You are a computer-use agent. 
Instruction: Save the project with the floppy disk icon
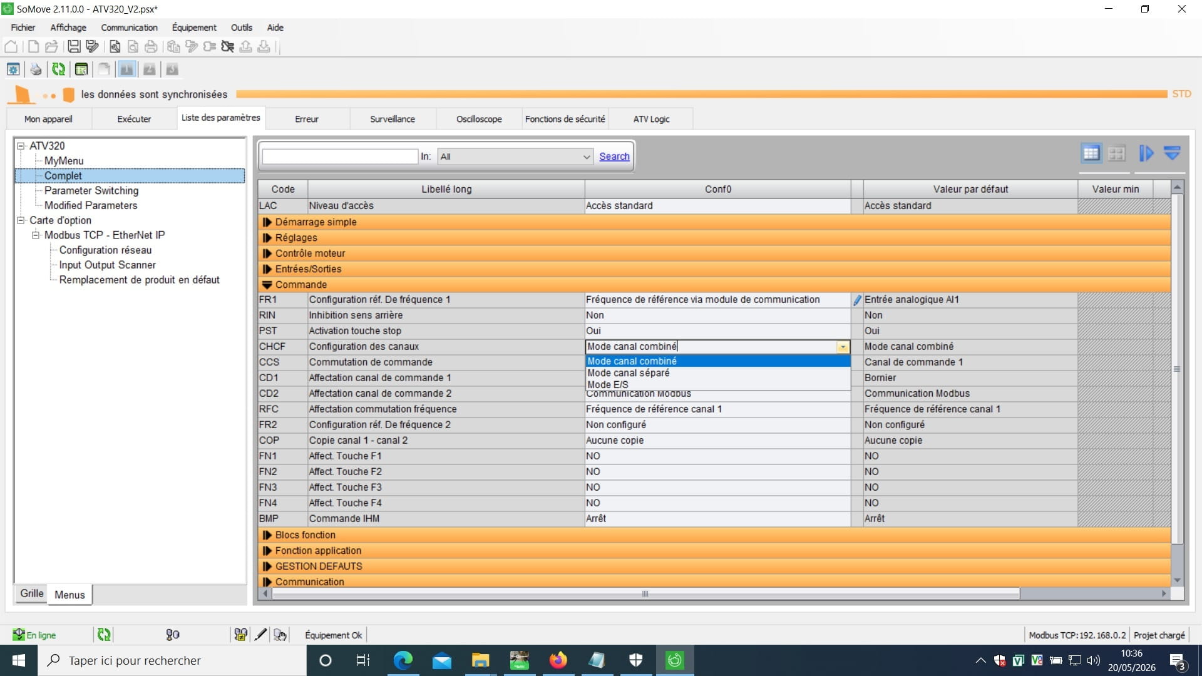pyautogui.click(x=74, y=46)
